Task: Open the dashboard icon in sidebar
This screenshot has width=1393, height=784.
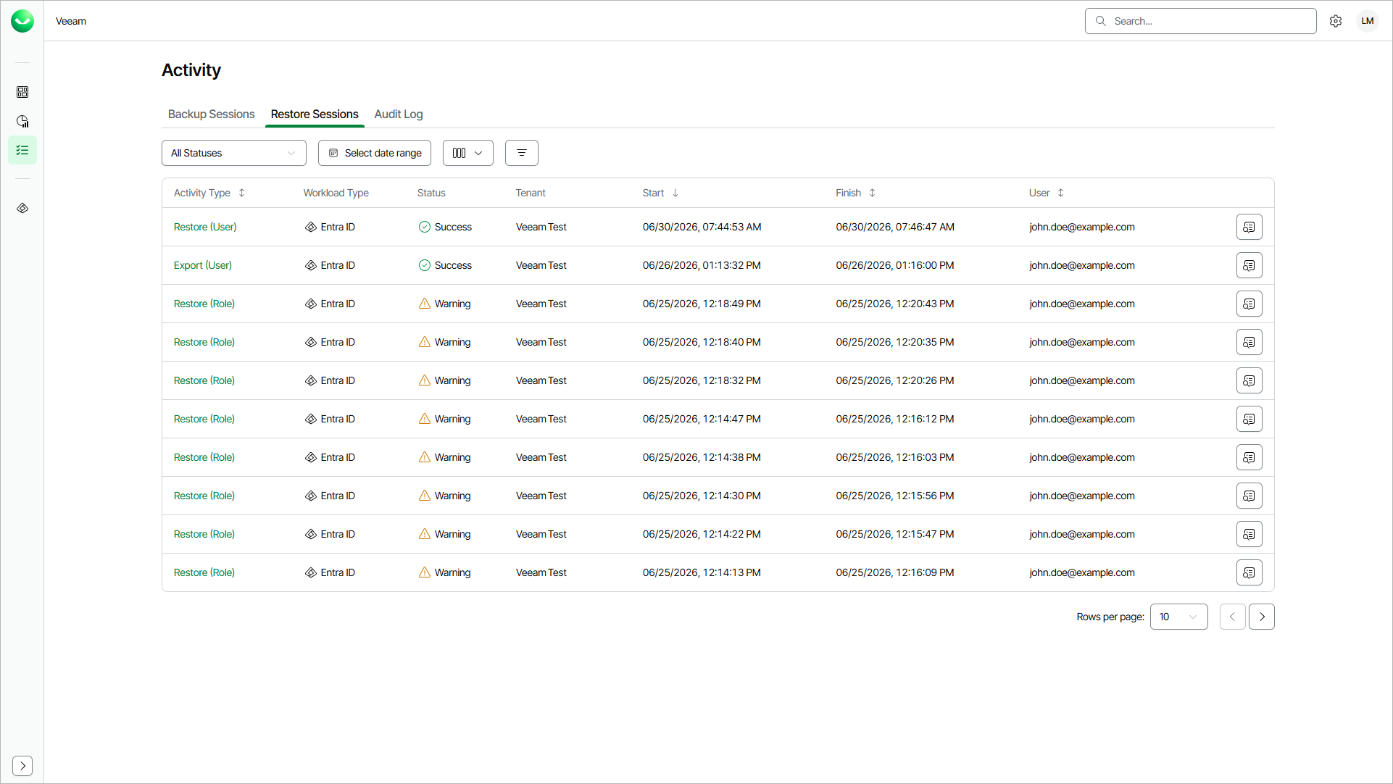Action: click(22, 92)
